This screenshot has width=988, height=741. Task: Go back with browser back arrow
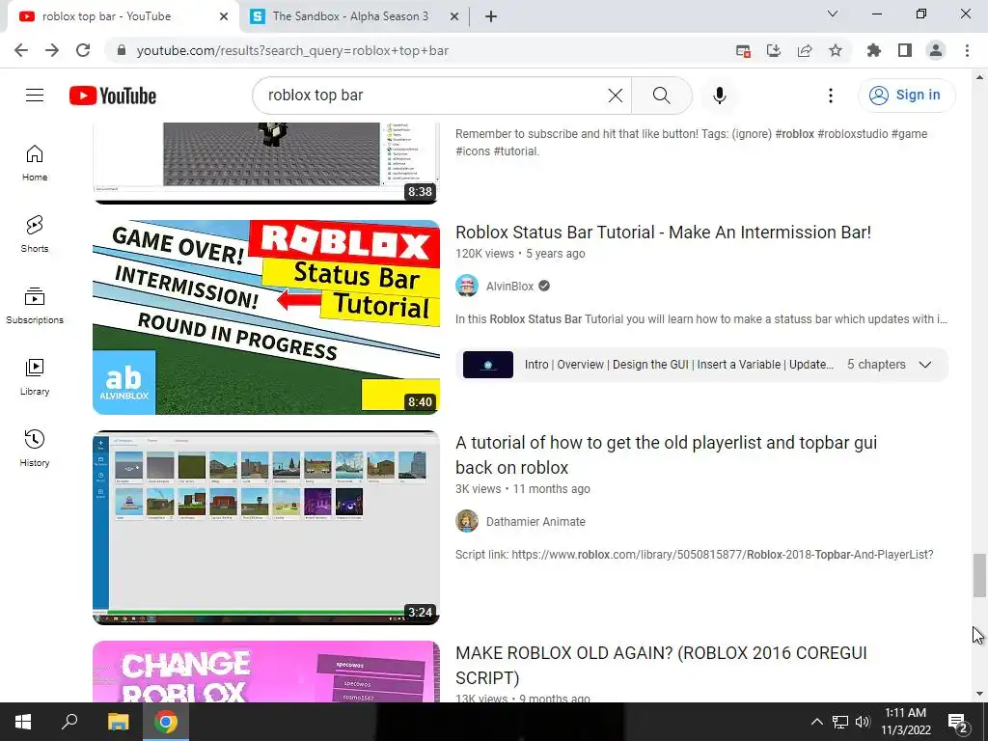coord(21,50)
